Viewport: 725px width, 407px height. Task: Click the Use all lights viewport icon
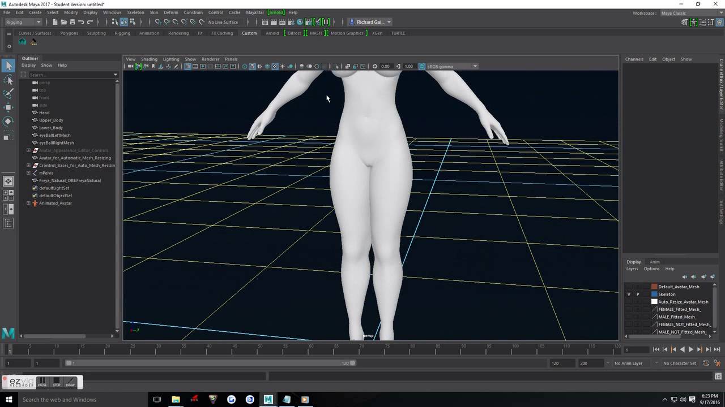point(282,66)
